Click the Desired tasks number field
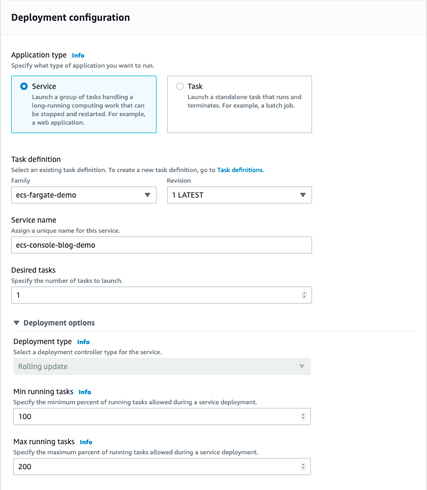Screen dimensions: 427x490 pyautogui.click(x=154, y=295)
